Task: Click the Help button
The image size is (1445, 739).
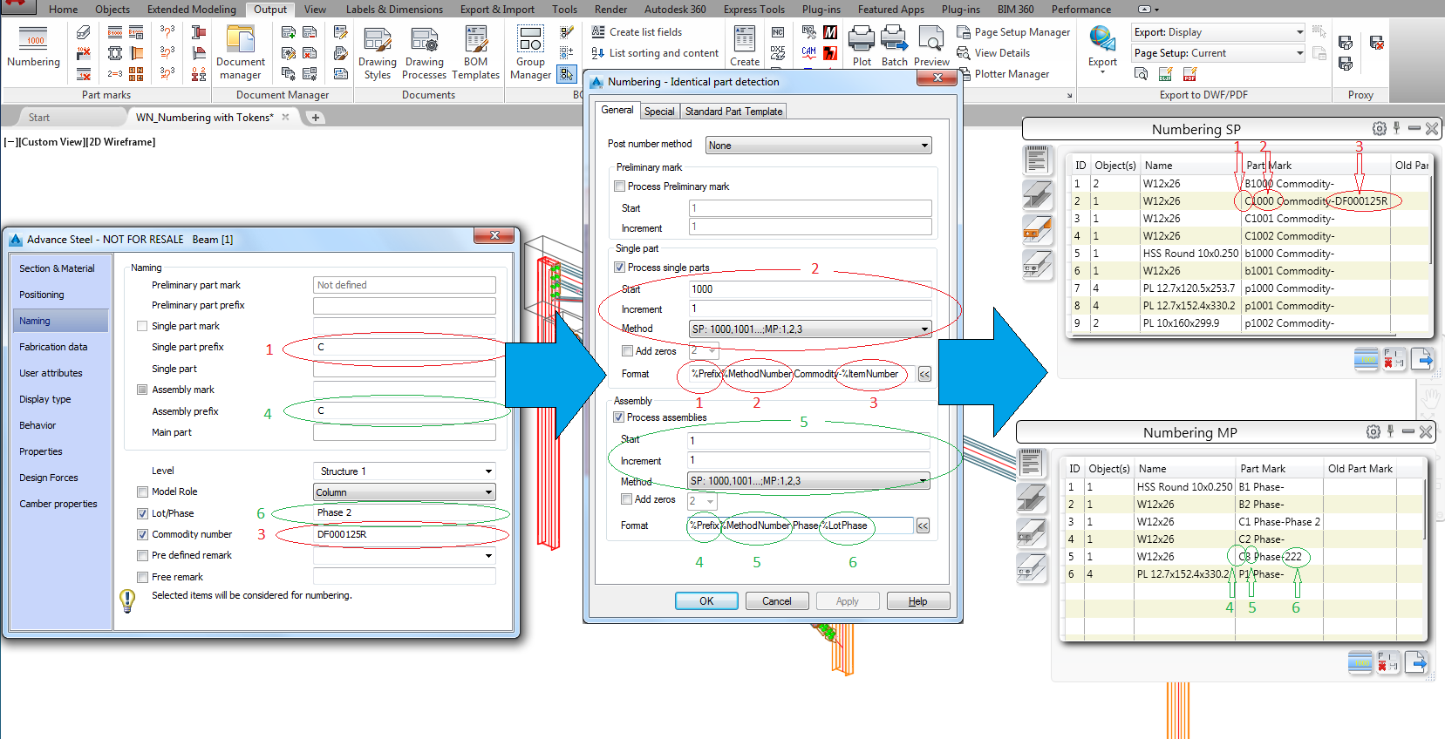Action: 918,601
